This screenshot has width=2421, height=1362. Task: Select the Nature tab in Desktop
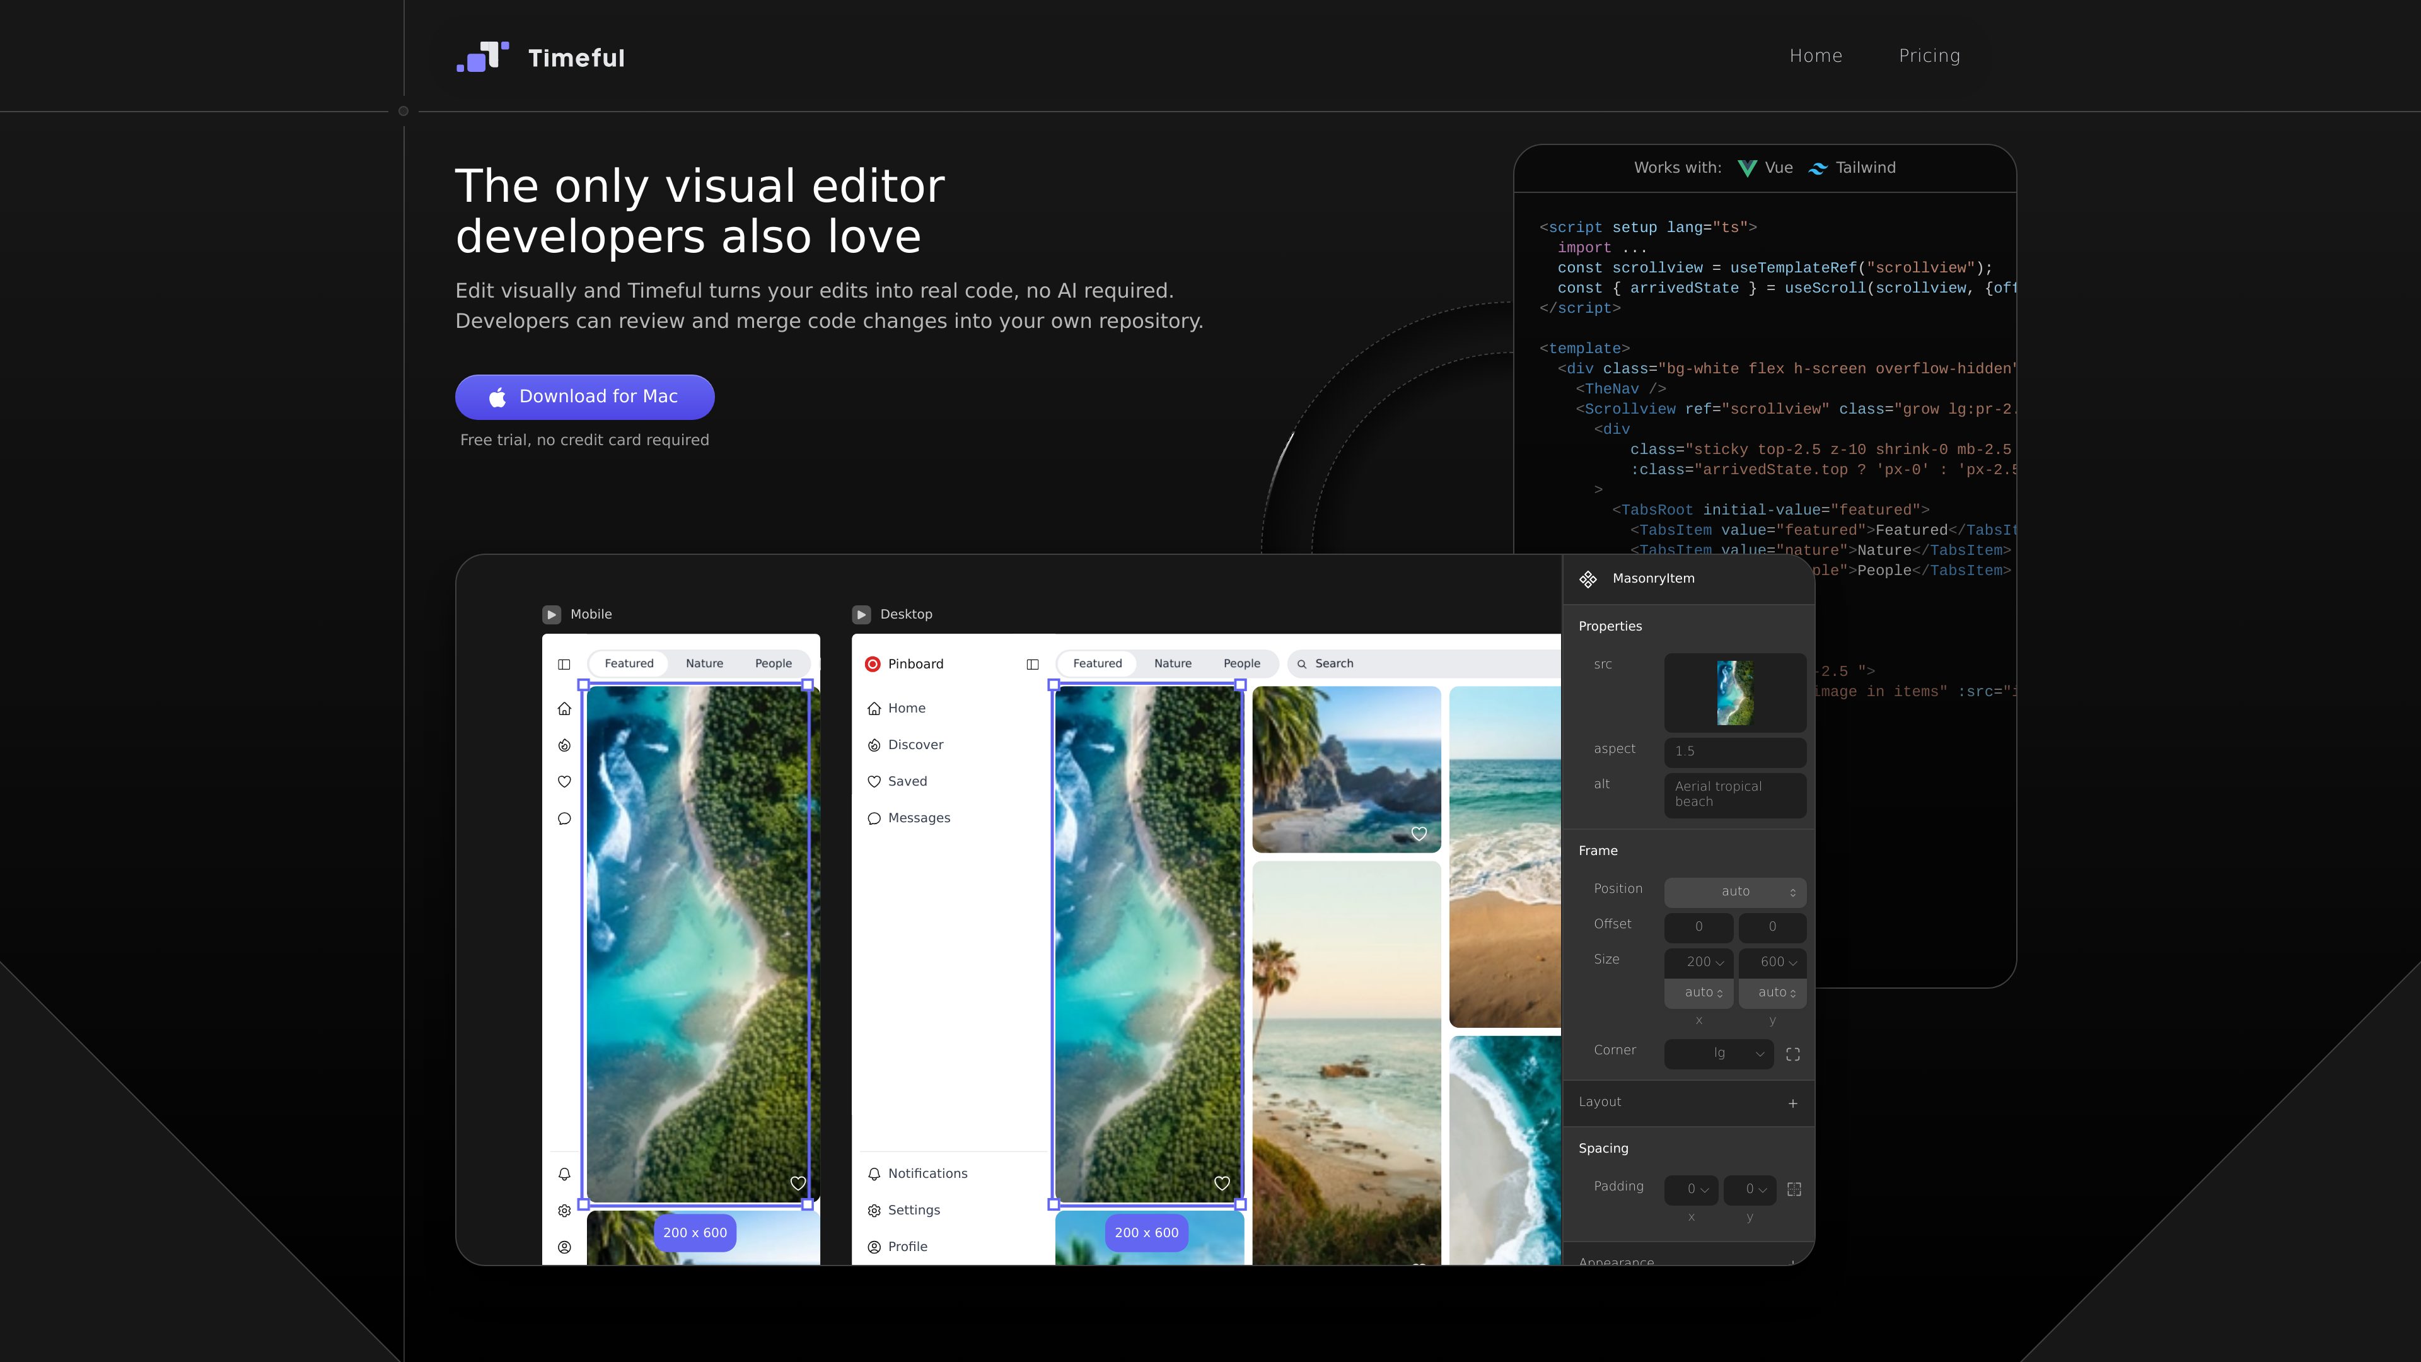(1172, 663)
